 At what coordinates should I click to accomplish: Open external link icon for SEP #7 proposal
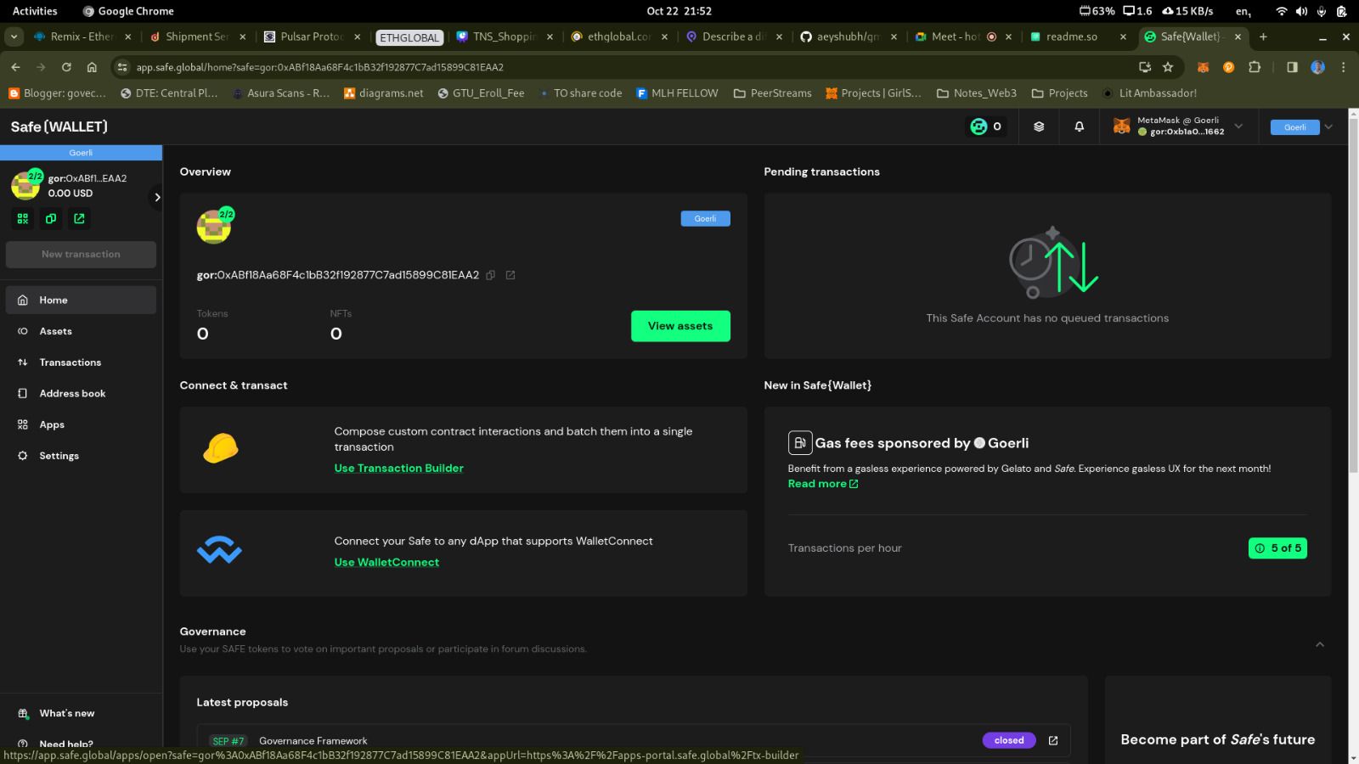coord(1053,740)
